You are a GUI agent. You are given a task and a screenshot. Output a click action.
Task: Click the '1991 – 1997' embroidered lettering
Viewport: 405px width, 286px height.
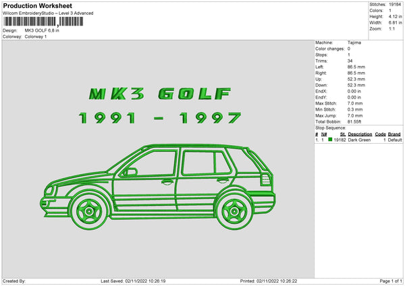(160, 118)
